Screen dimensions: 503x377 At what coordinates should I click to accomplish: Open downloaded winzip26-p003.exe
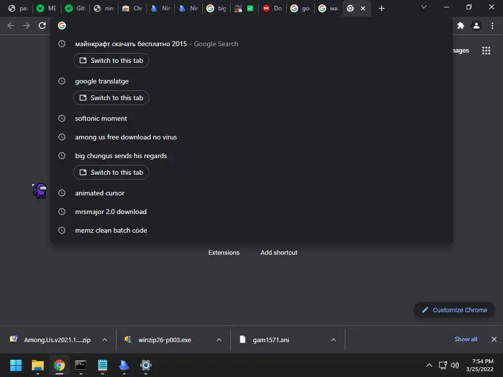[159, 340]
